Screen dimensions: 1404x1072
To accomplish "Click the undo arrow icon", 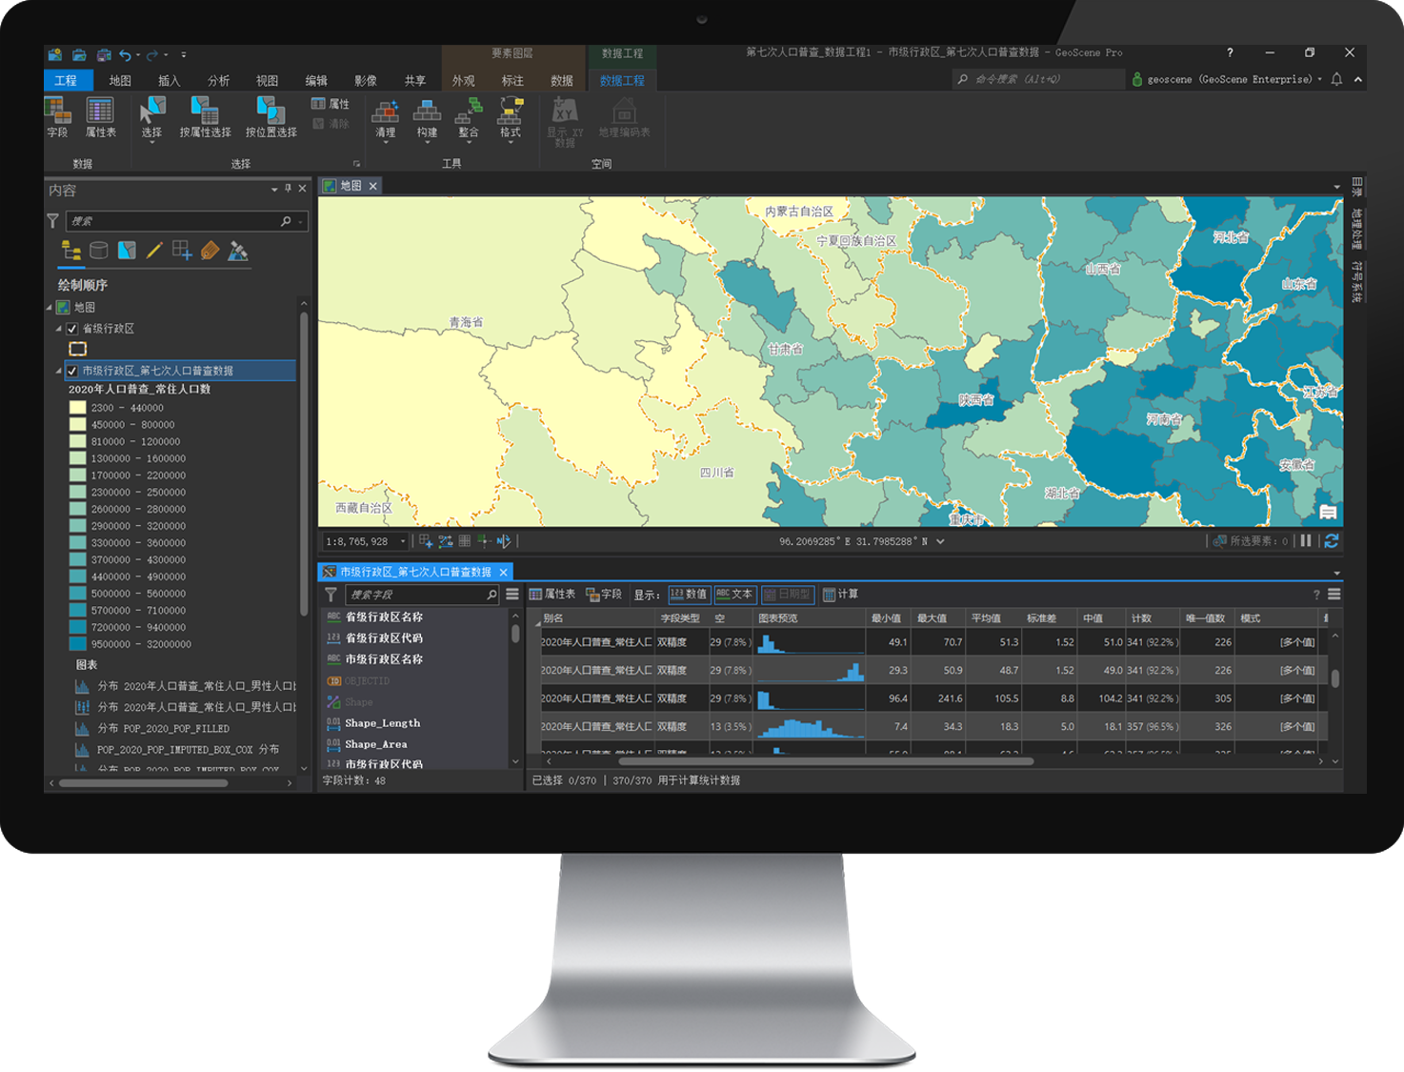I will pos(125,54).
